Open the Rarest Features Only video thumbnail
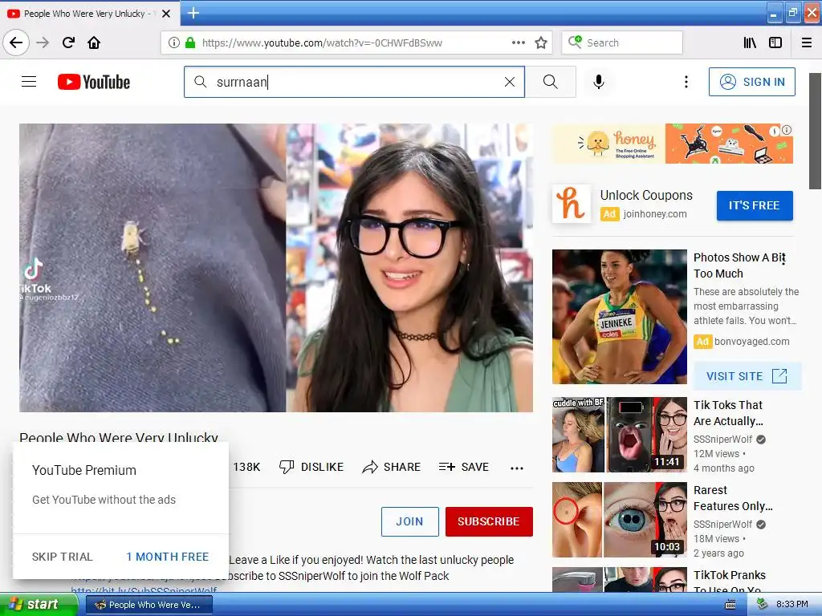The height and width of the screenshot is (616, 822). pos(620,520)
